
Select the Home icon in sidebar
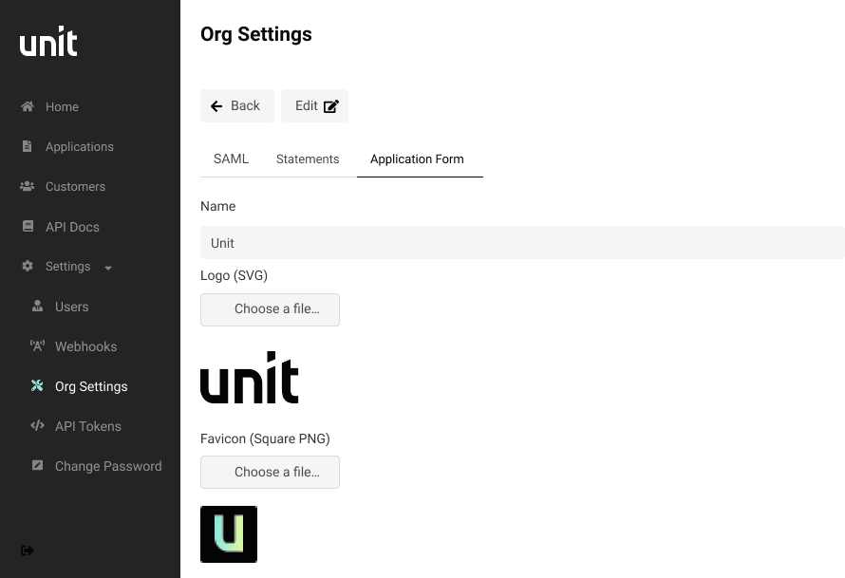tap(28, 106)
